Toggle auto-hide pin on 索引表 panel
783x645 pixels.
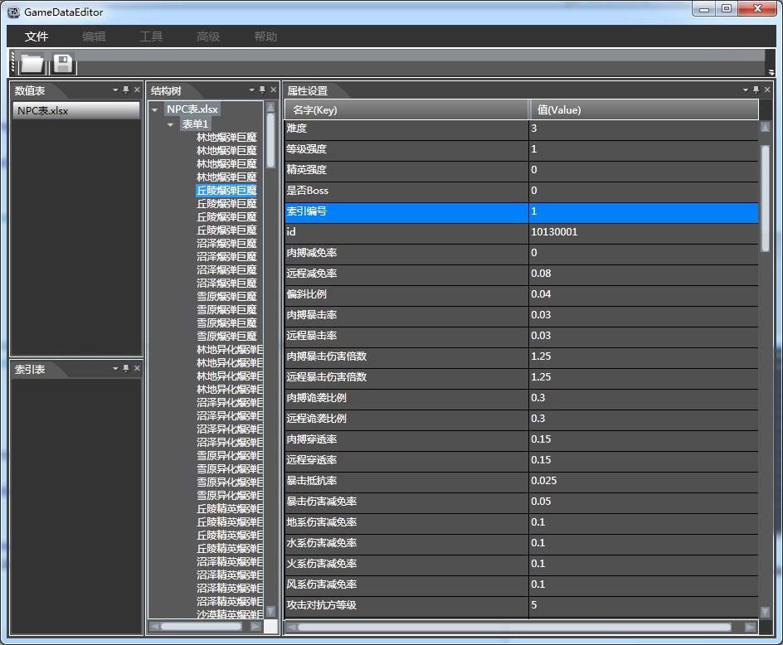pos(126,368)
